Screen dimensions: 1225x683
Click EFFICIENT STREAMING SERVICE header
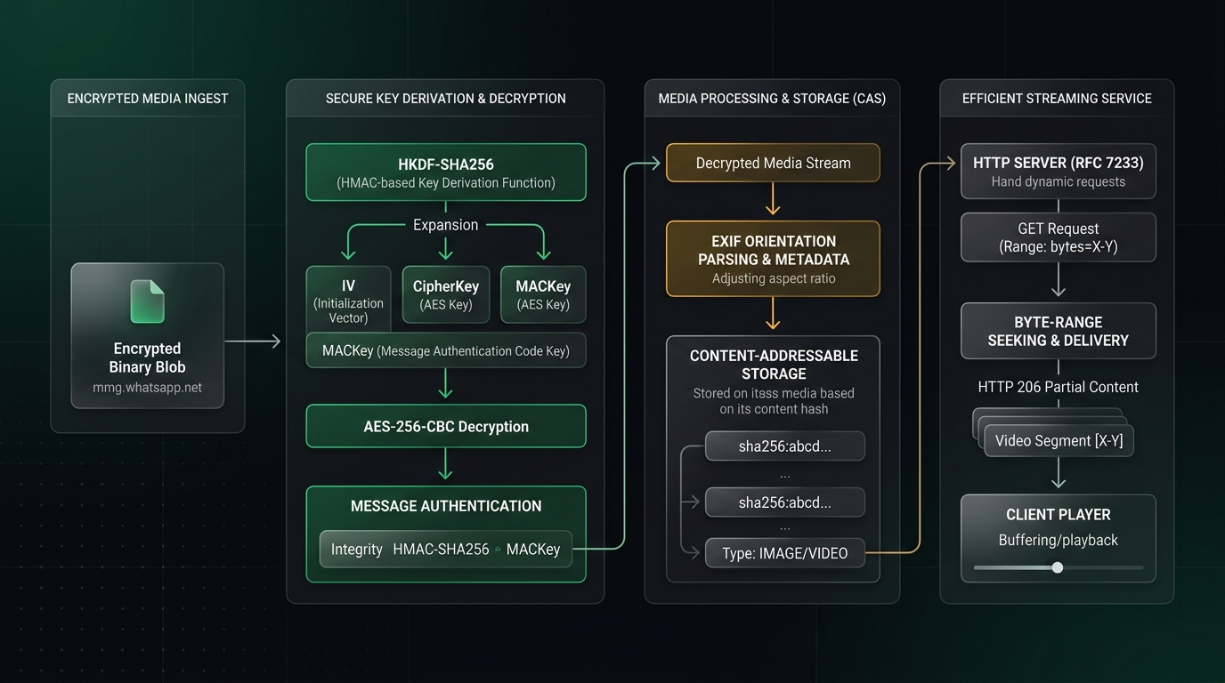tap(1057, 99)
